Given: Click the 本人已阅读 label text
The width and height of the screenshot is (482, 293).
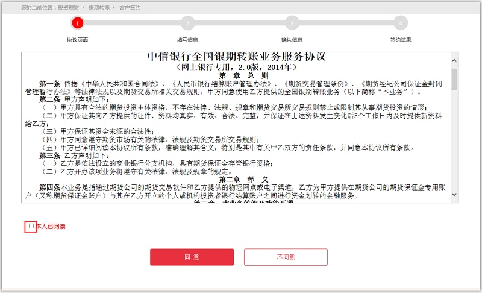Looking at the screenshot, I should coord(51,227).
